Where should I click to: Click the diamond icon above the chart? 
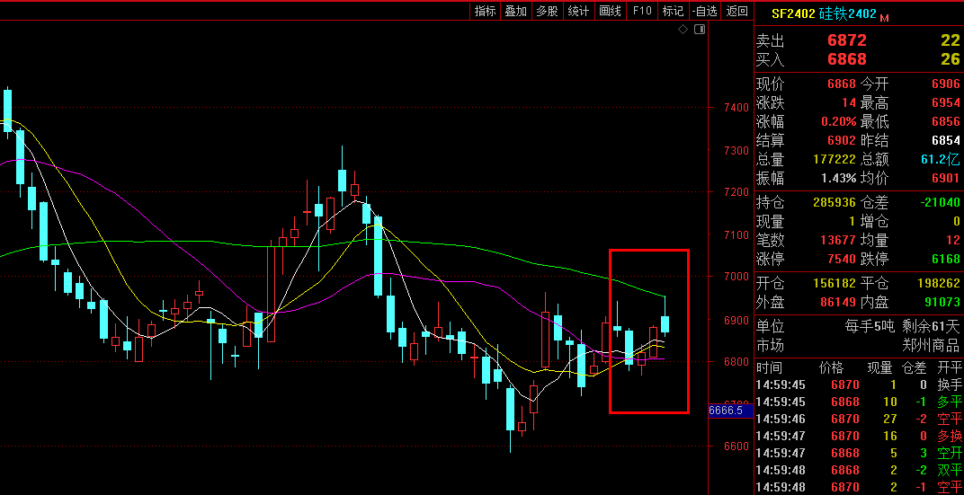point(683,30)
